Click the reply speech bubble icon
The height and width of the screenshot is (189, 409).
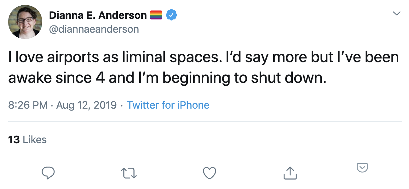point(48,173)
